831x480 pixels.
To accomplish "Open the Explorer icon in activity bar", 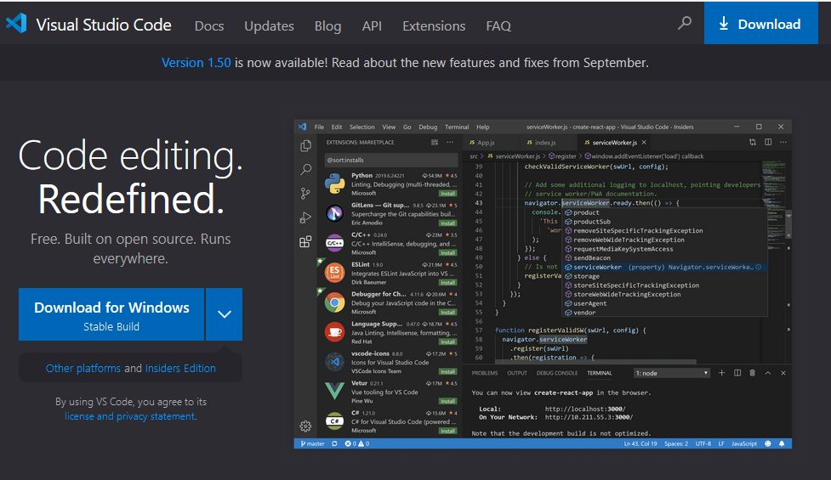I will coord(305,146).
